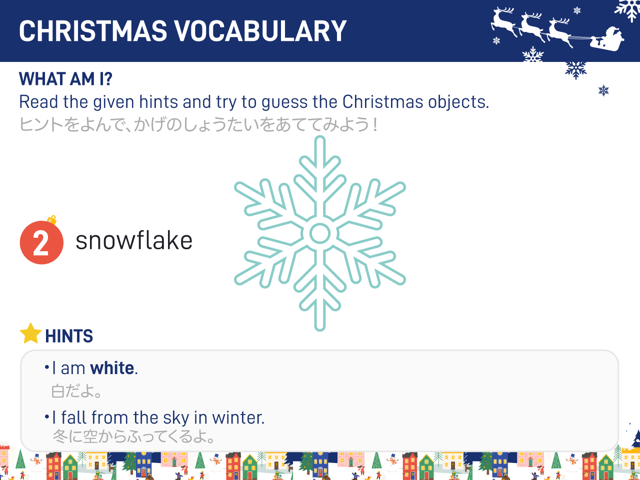Image resolution: width=640 pixels, height=480 pixels.
Task: Click the grey Japanese instruction line
Action: pos(198,124)
